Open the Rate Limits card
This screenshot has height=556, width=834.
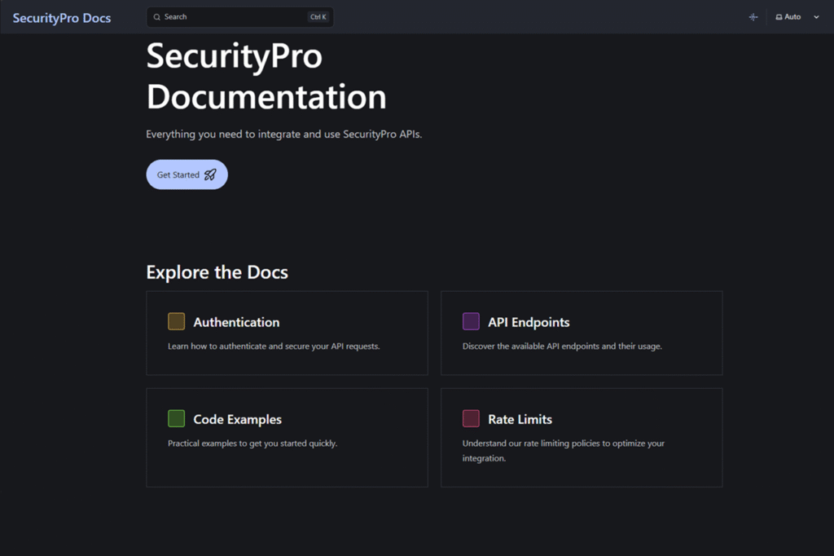coord(582,437)
